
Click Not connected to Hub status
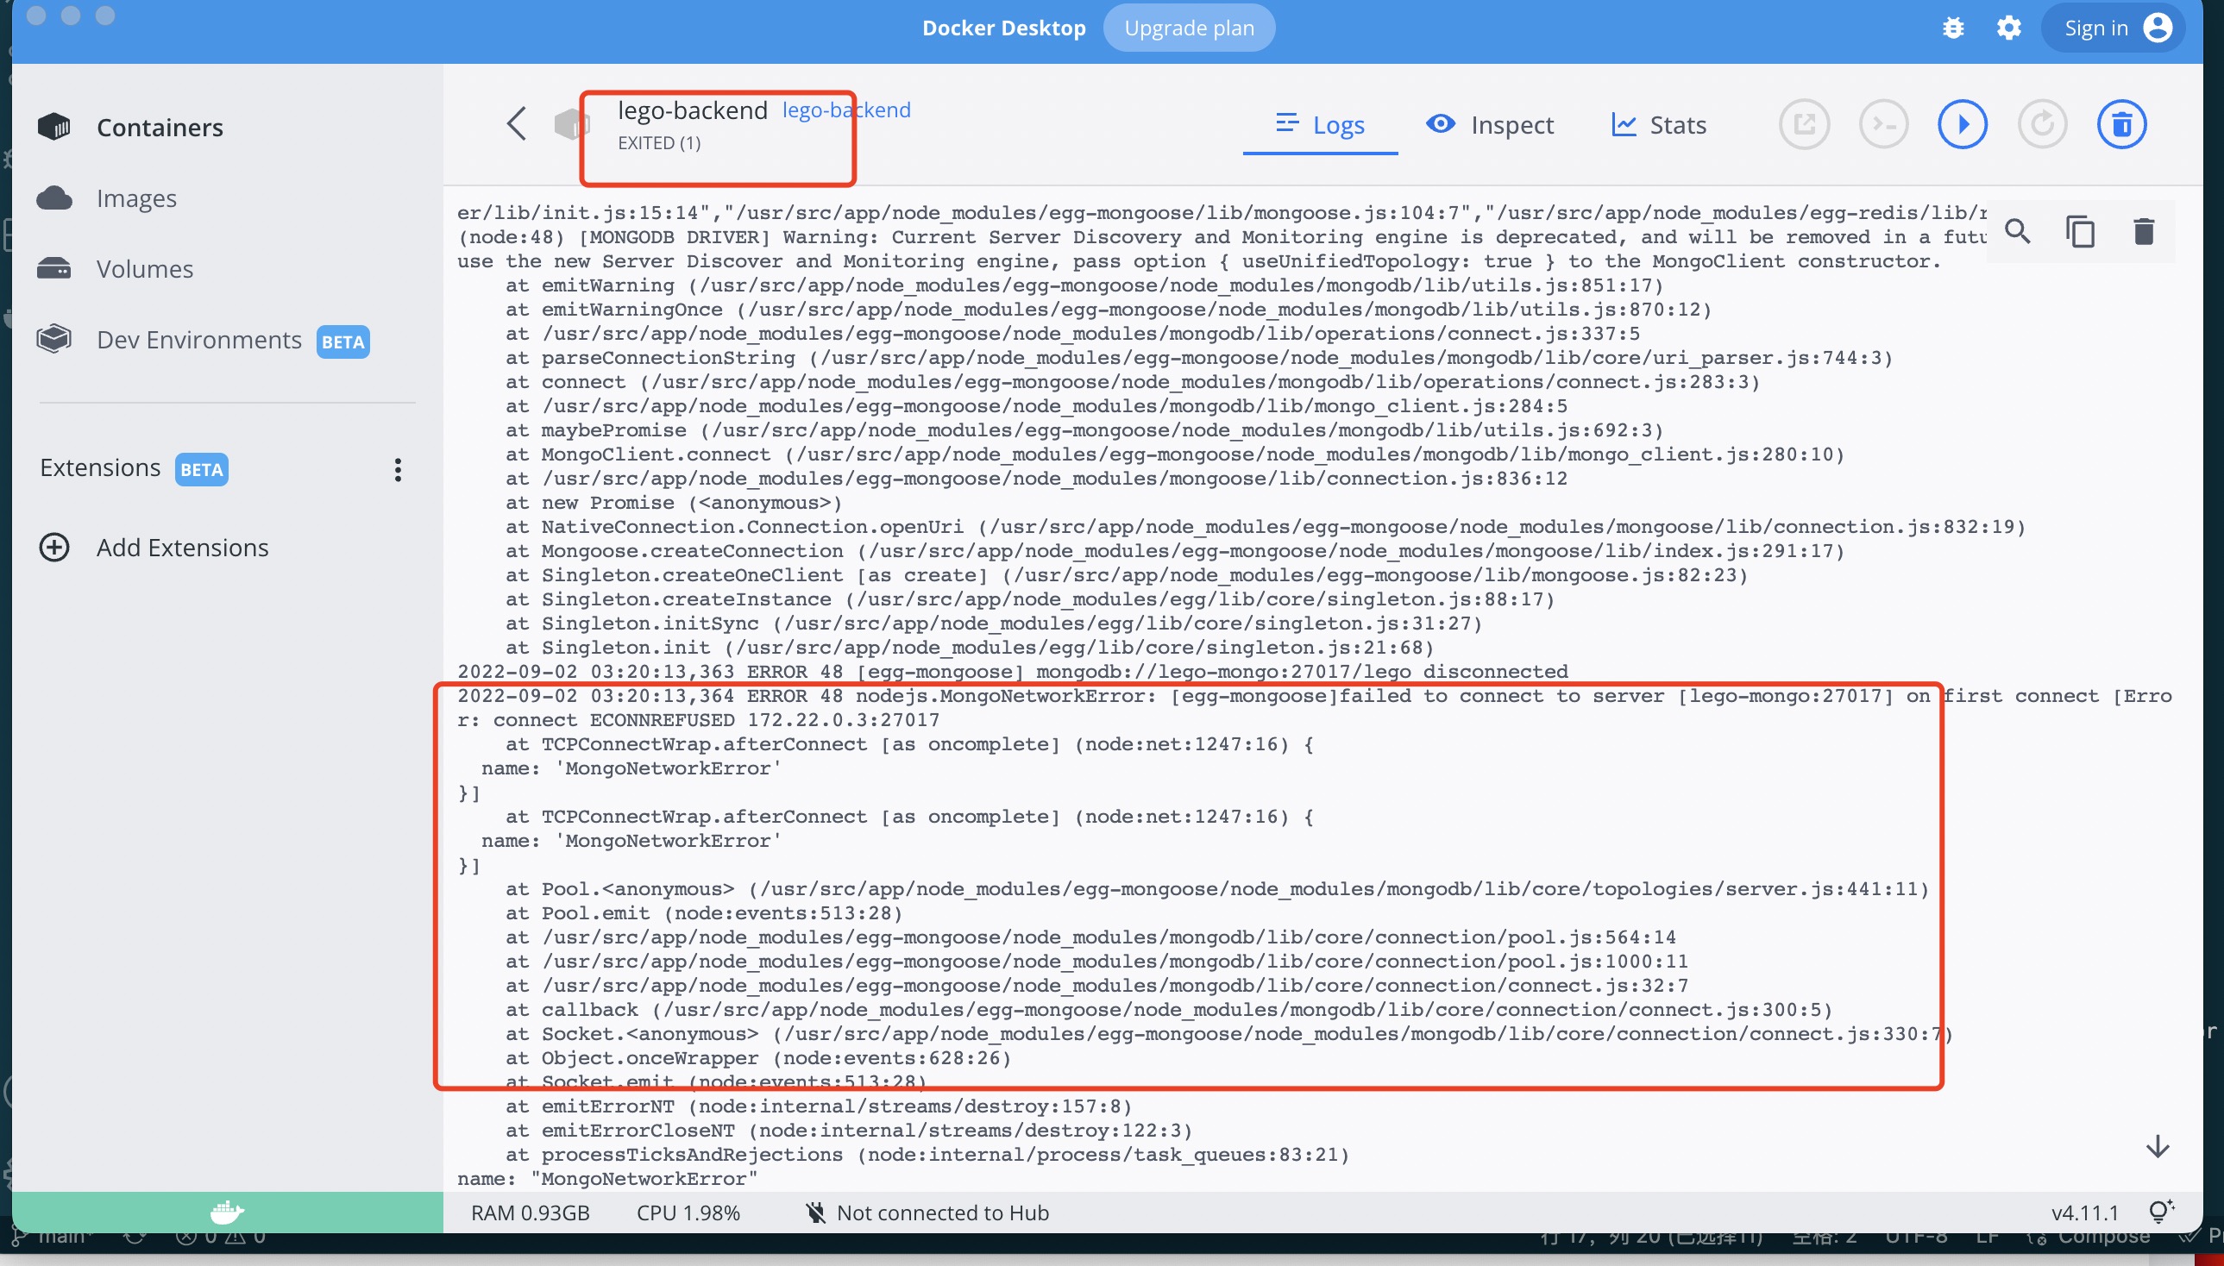coord(927,1212)
